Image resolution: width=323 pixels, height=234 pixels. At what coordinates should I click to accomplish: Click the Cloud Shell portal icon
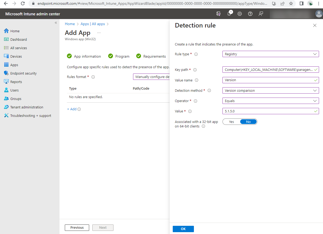pyautogui.click(x=219, y=14)
